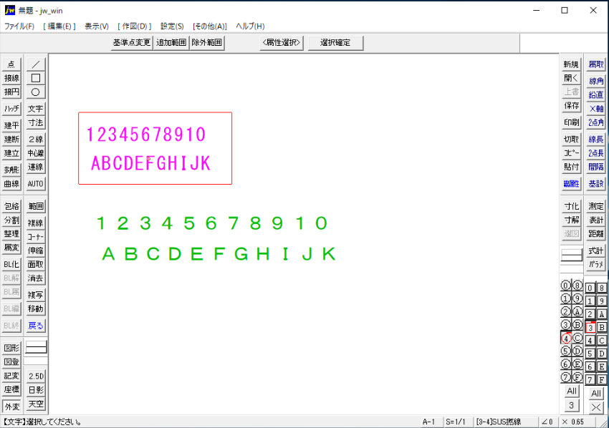Click the ∠0 axis angle status field
This screenshot has height=428, width=609.
pyautogui.click(x=548, y=422)
